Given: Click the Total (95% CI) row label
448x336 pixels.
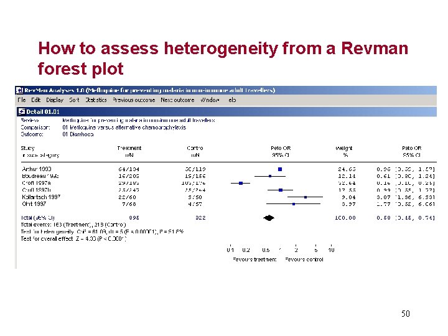Looking at the screenshot, I should click(x=38, y=218).
